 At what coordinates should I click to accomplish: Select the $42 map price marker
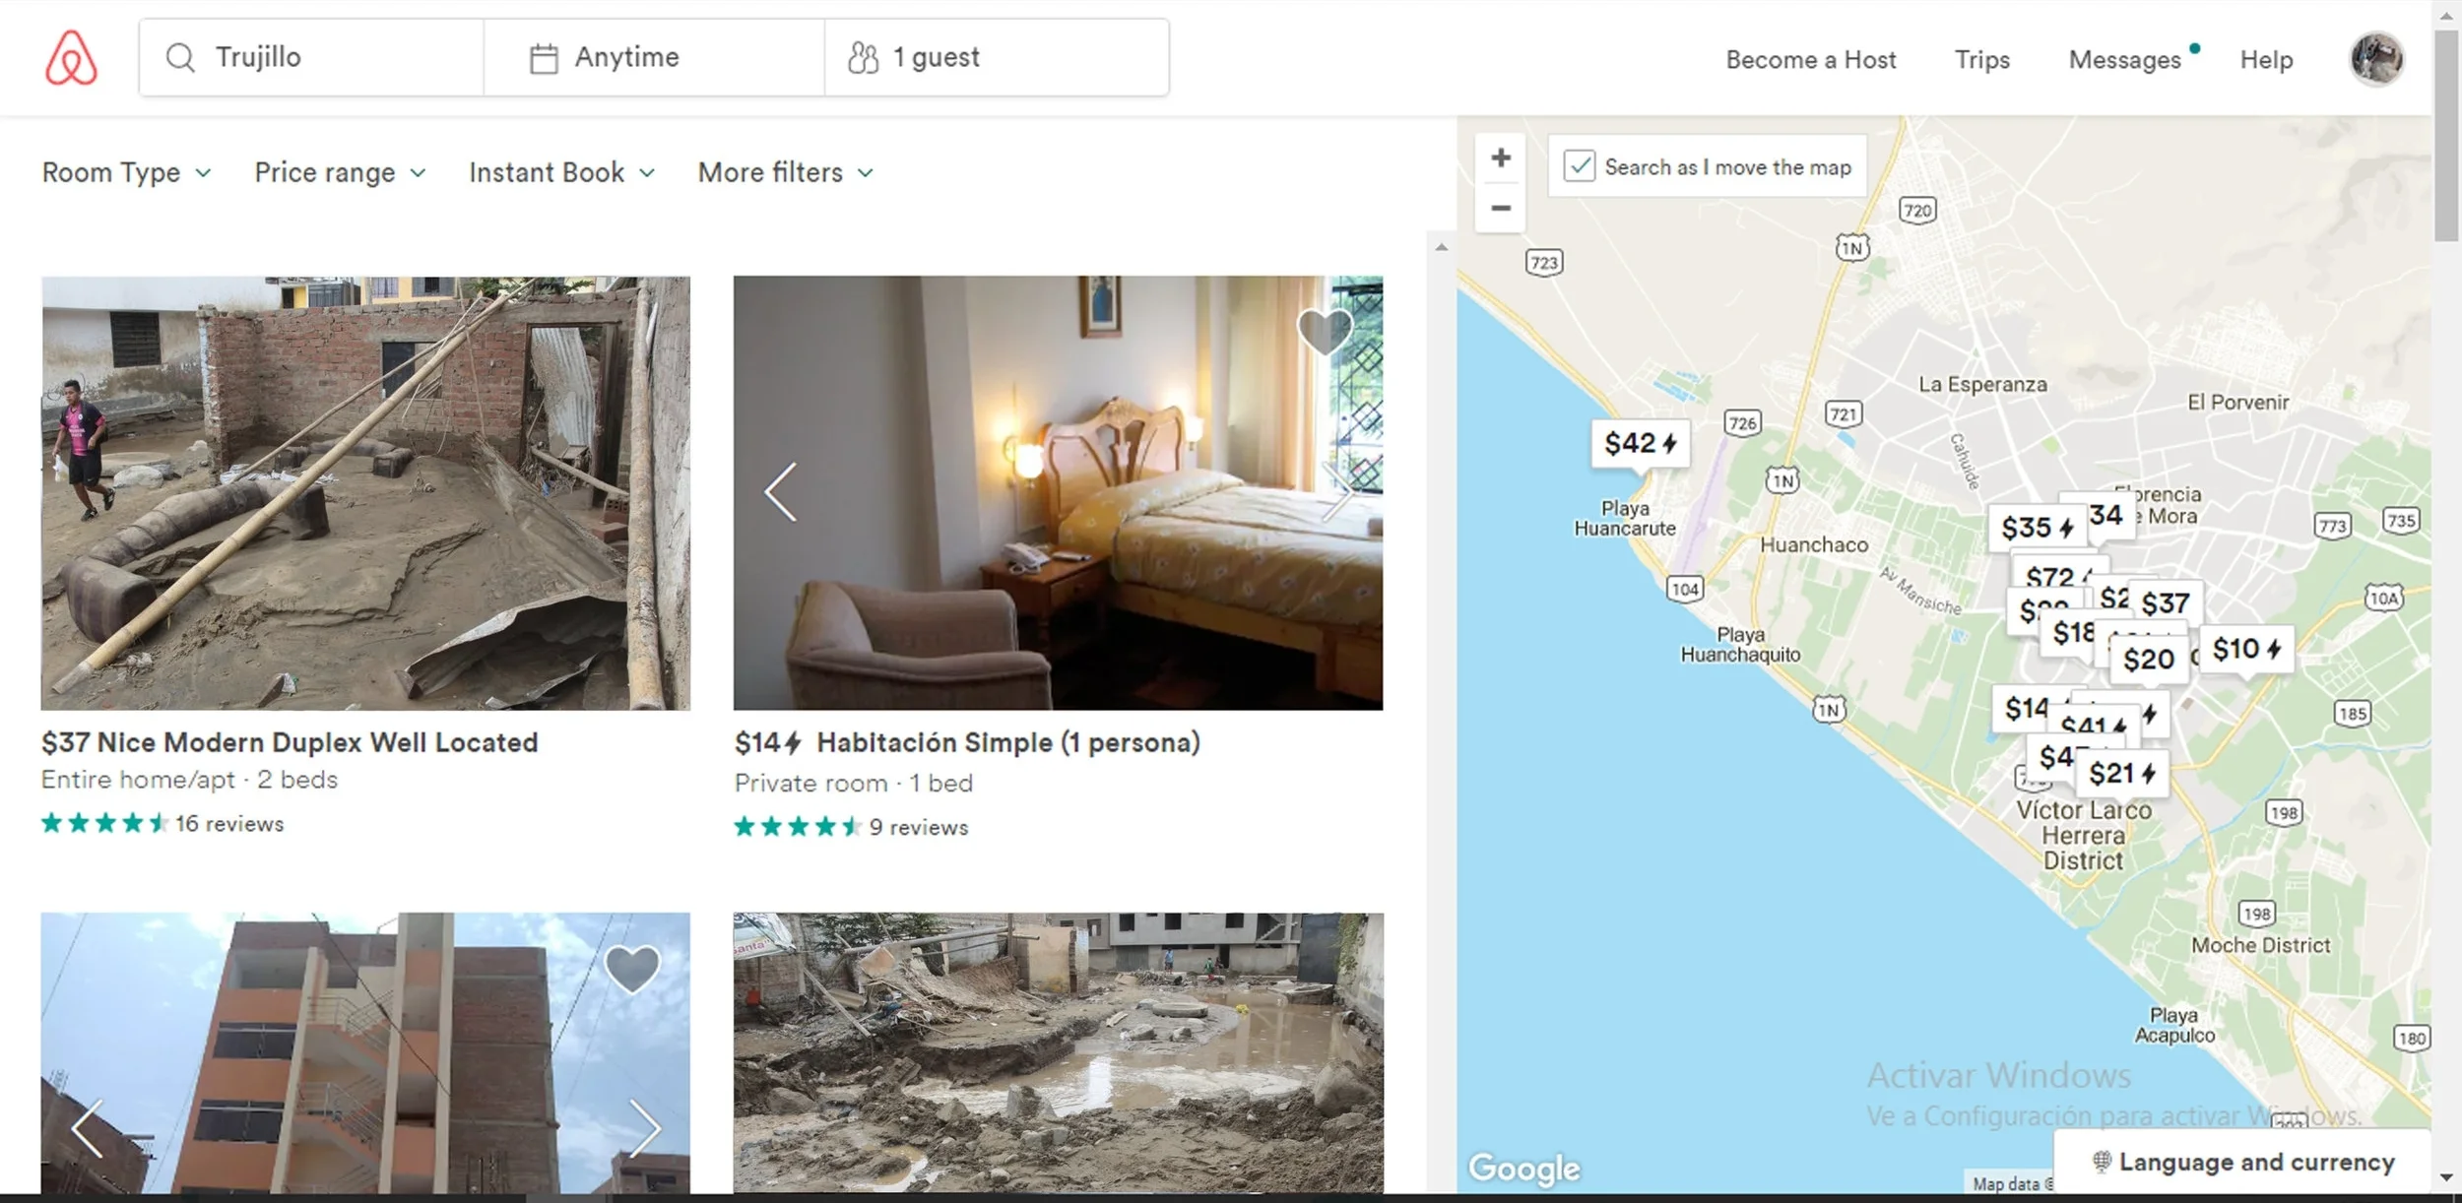tap(1640, 444)
